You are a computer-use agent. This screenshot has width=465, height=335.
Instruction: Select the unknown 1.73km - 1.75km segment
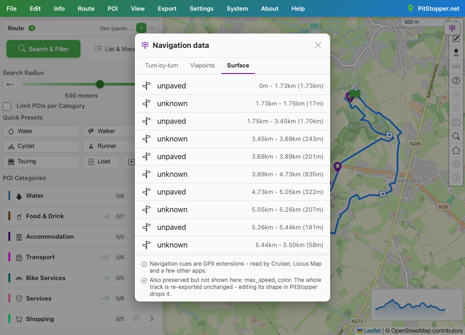232,104
